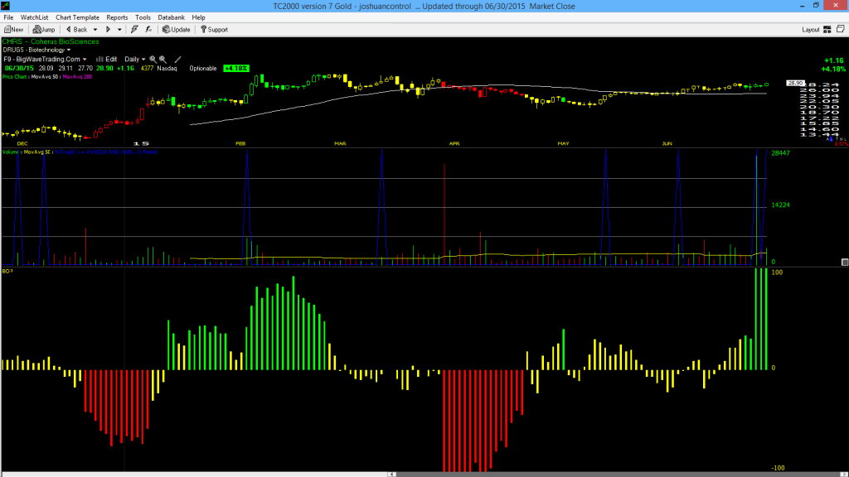Click the 28.90 price marker on the axis
849x477 pixels.
click(x=795, y=84)
